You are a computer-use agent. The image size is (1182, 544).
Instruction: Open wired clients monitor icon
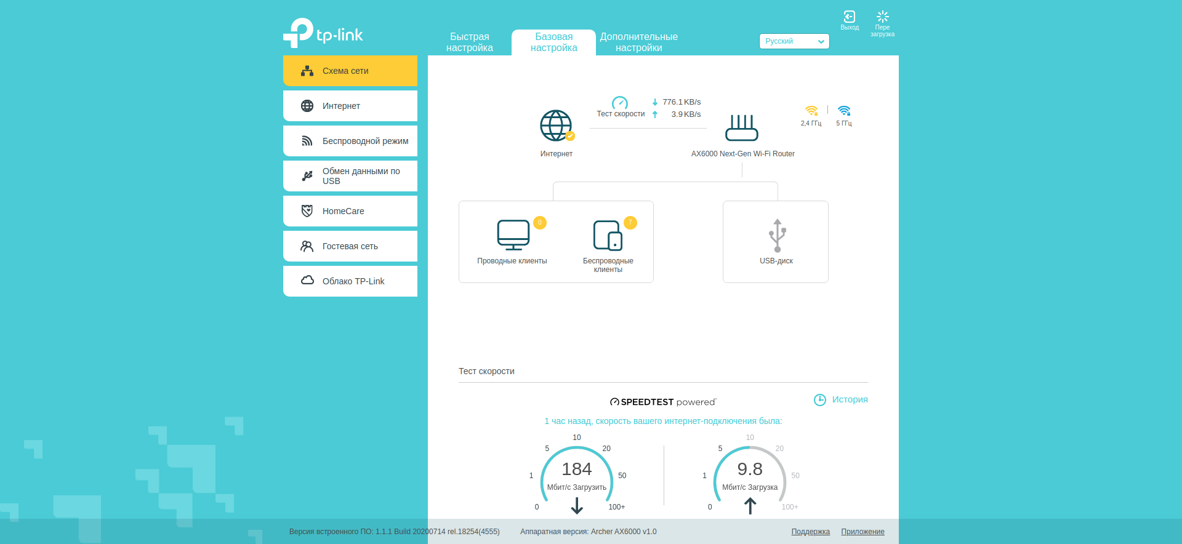(x=513, y=235)
